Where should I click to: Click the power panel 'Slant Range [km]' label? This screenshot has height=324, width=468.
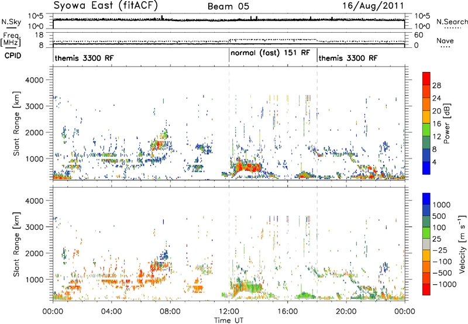pos(16,123)
